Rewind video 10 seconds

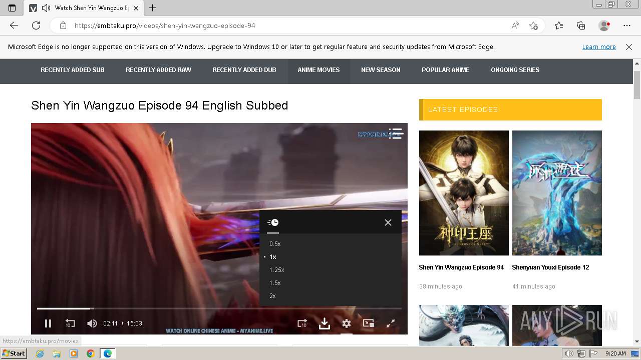tap(70, 323)
